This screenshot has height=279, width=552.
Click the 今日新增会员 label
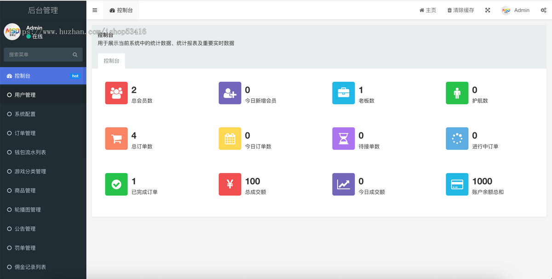tap(261, 101)
